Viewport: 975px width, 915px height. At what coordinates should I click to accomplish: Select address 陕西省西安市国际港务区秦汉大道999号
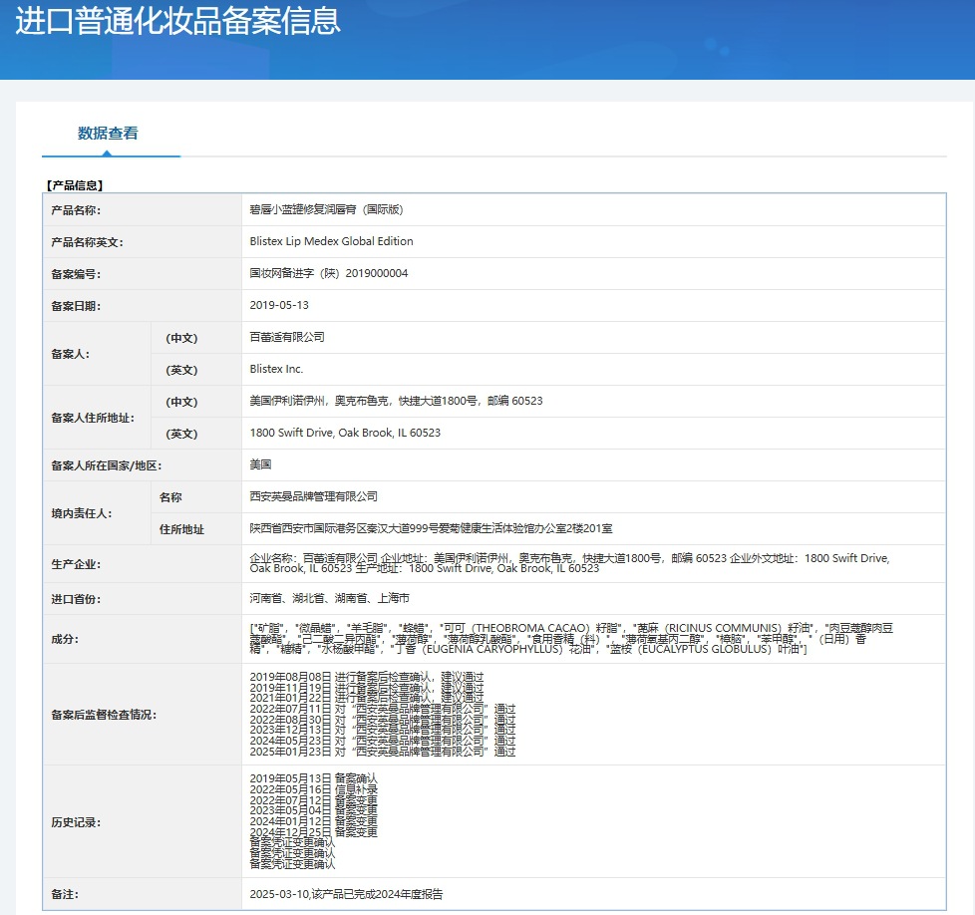coord(345,528)
